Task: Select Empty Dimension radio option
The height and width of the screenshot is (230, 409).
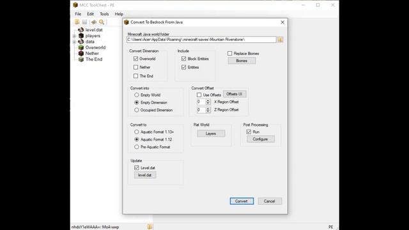Action: click(136, 102)
